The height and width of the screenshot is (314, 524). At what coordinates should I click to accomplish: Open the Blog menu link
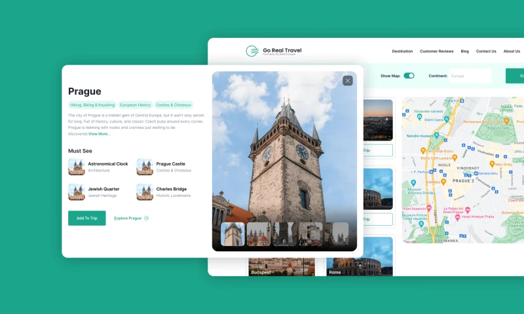click(464, 51)
